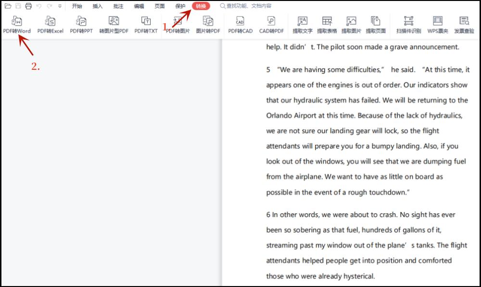Viewport: 481px width, 287px height.
Task: Redo the last undone action
Action: click(x=50, y=6)
